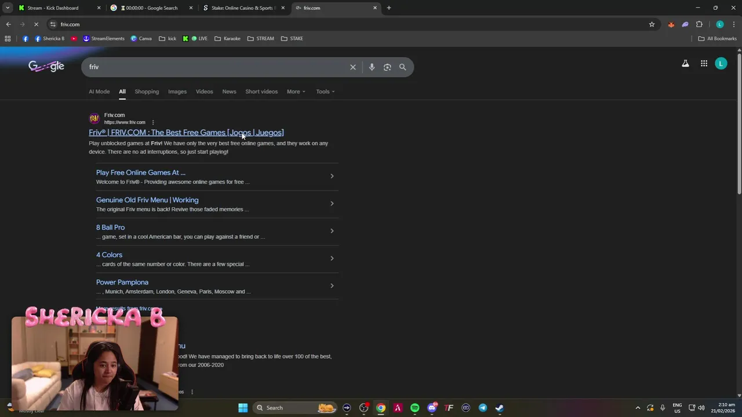Expand the Genuine Old Friv Menu chevron

point(332,203)
